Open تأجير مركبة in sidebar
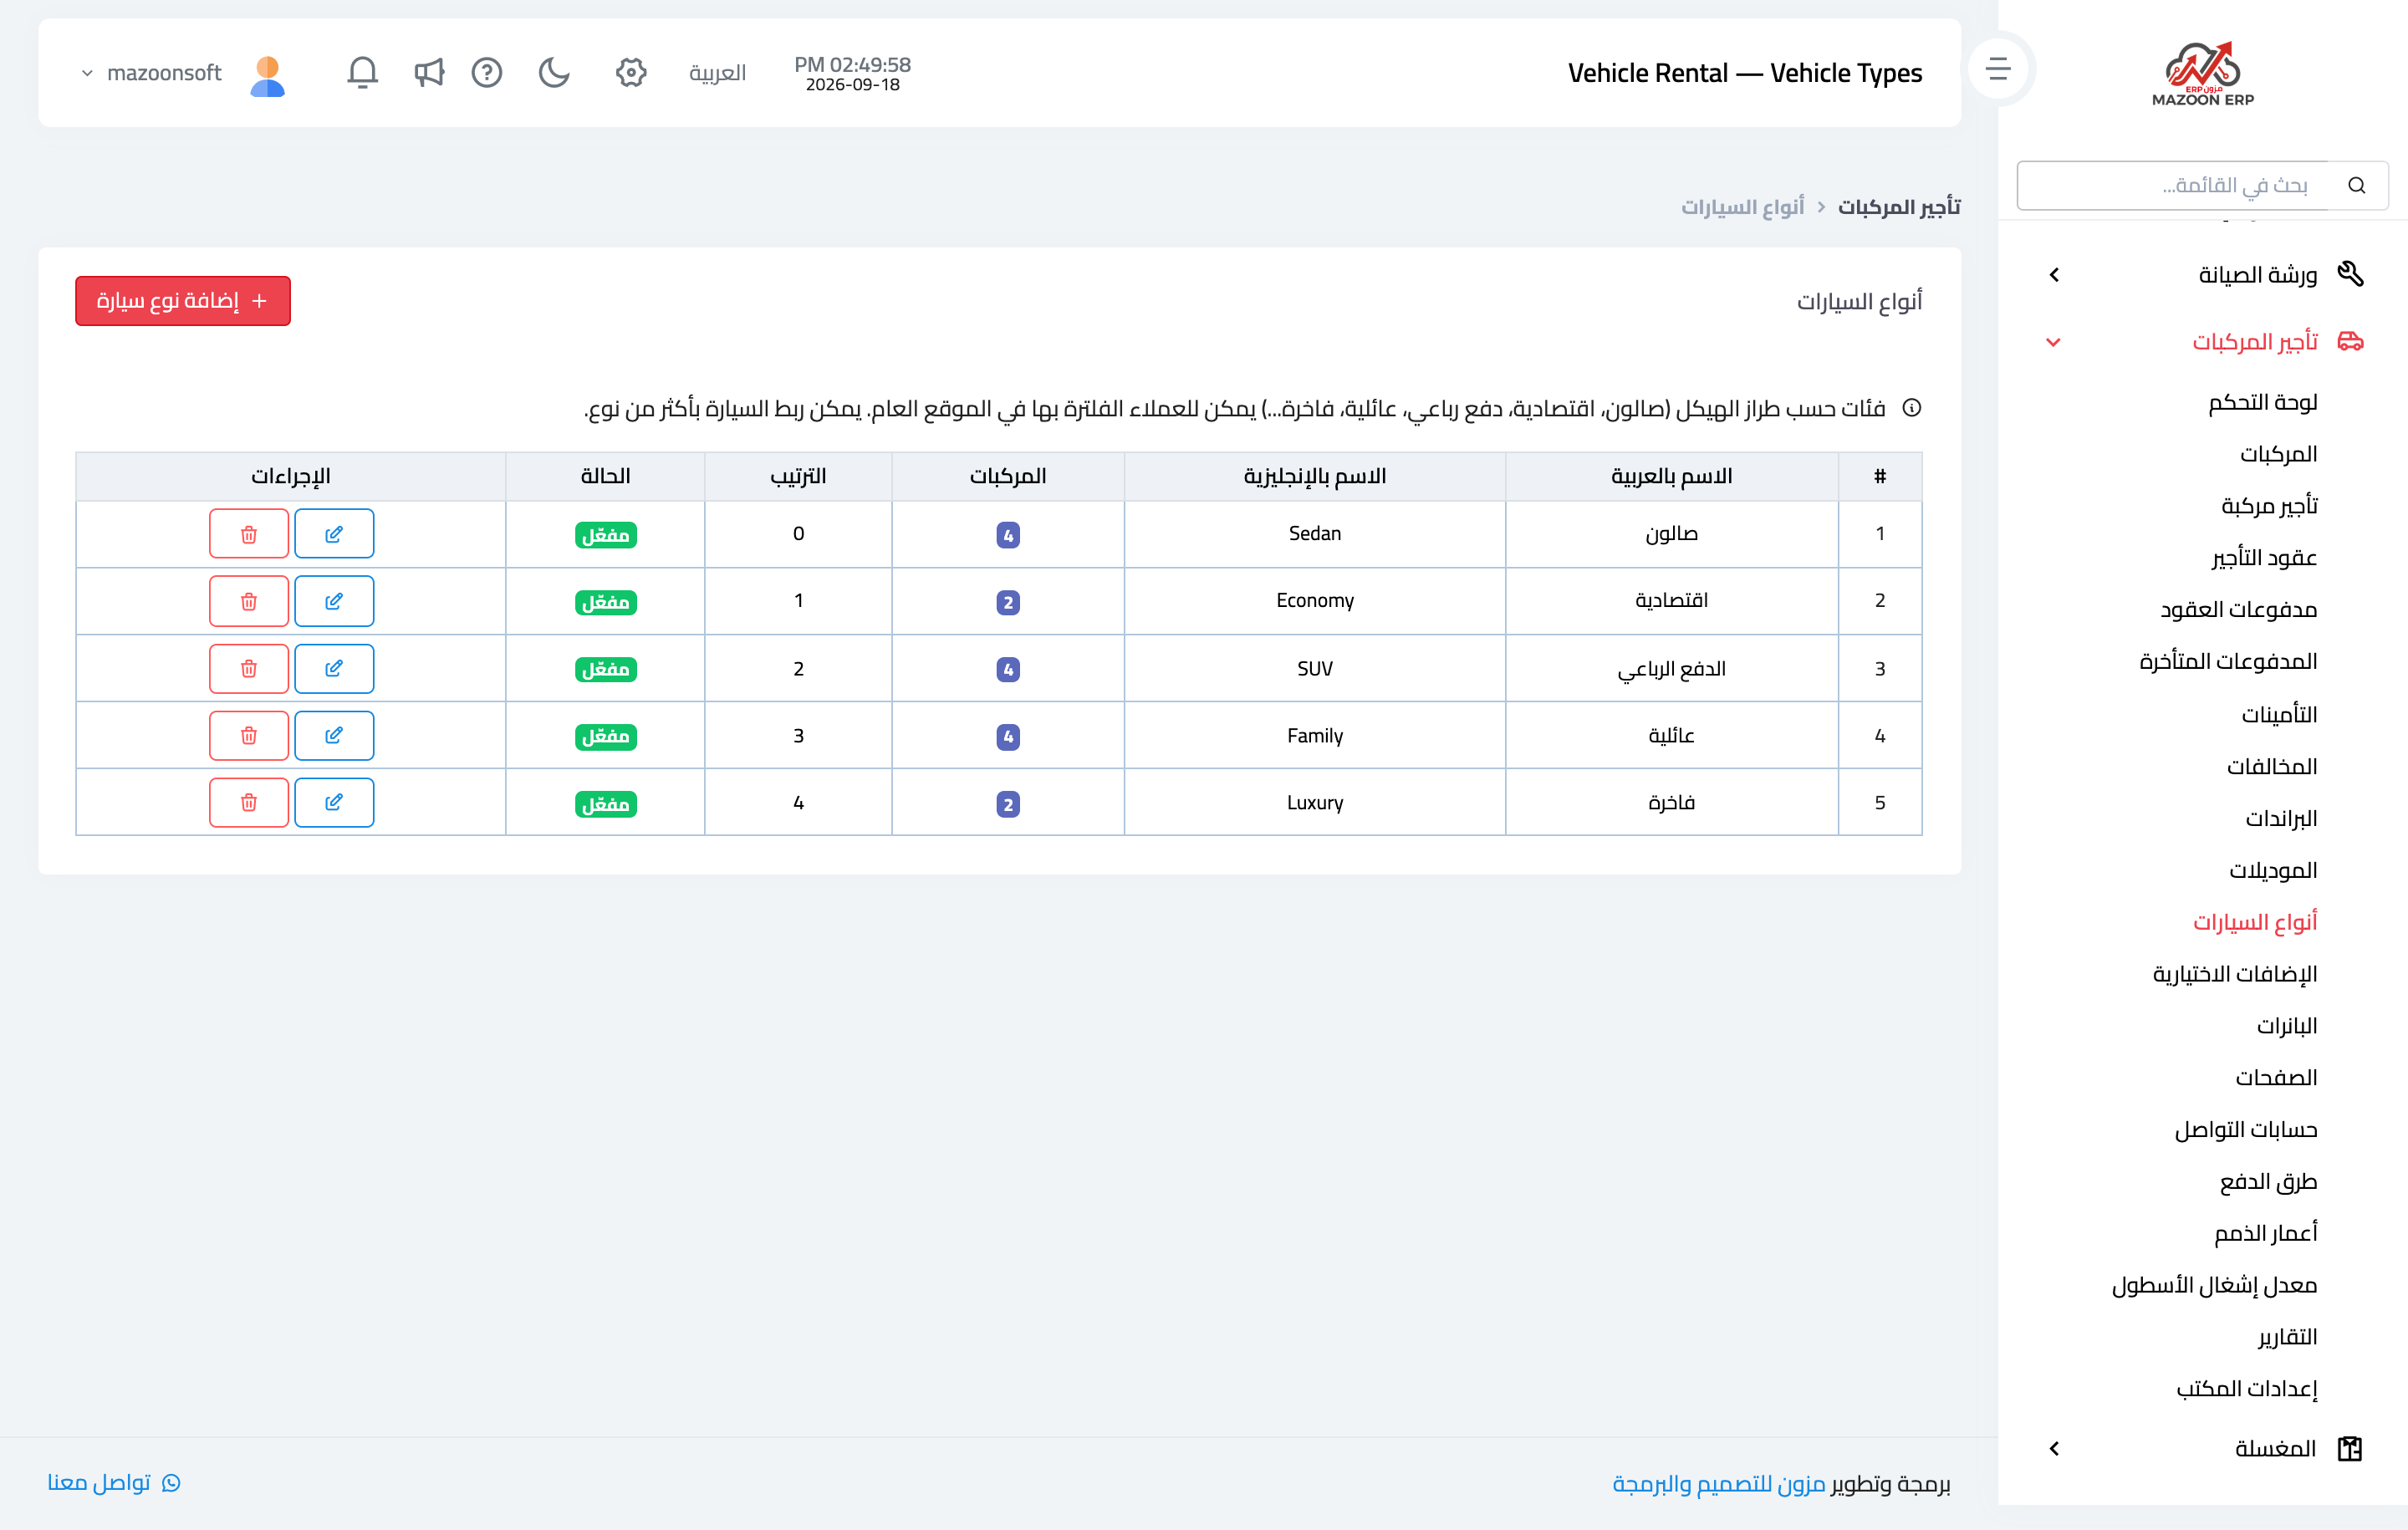 pyautogui.click(x=2269, y=506)
